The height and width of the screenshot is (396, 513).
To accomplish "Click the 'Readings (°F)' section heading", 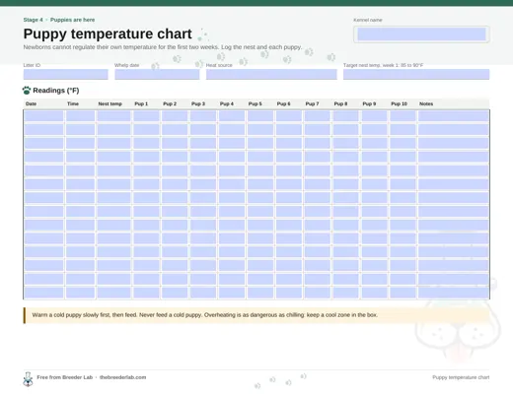I will tap(56, 91).
